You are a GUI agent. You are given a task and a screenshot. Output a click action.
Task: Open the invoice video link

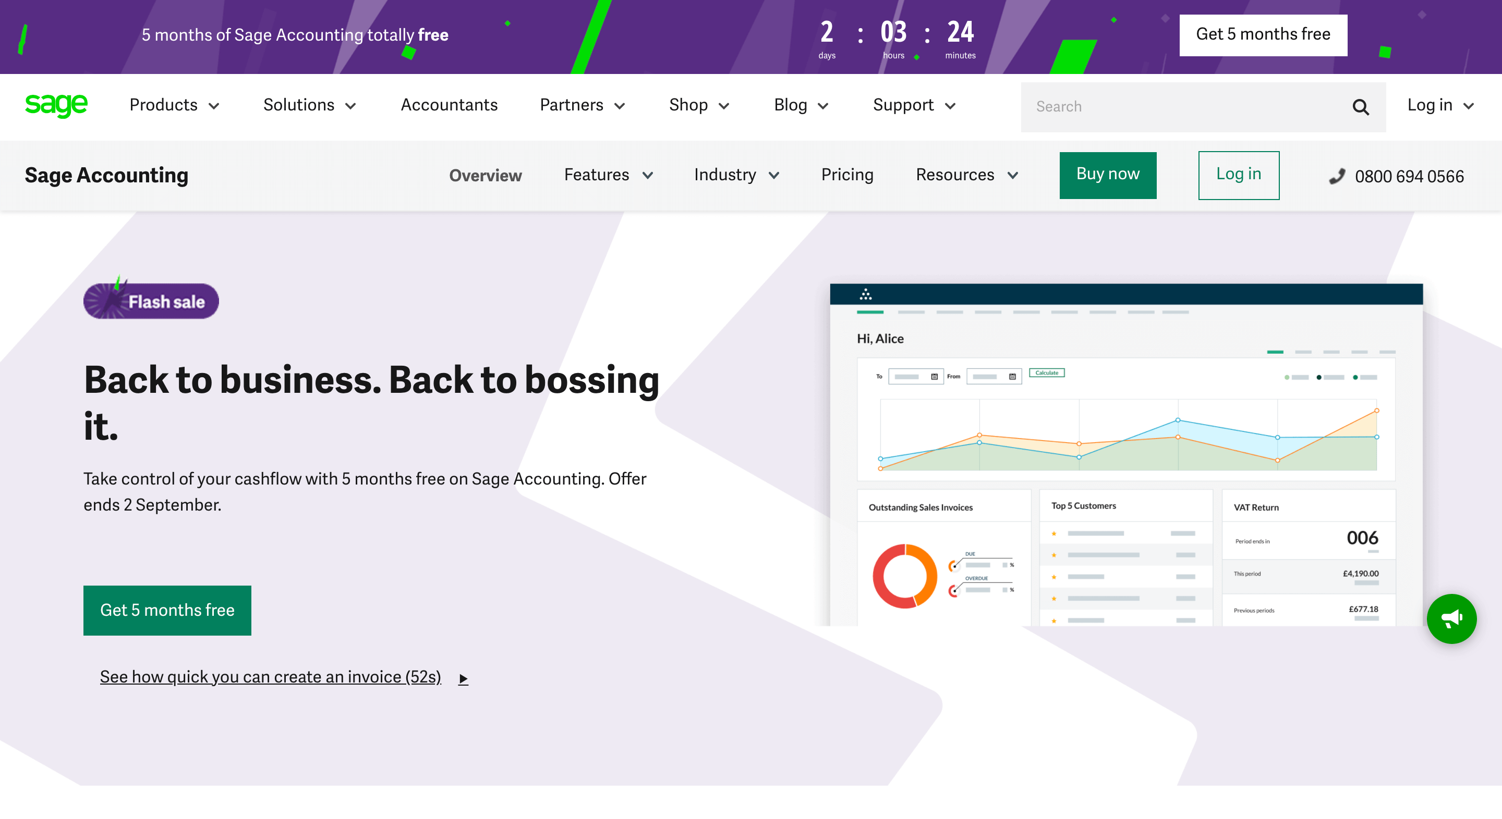(270, 676)
